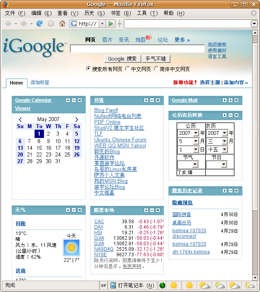Click the green status circle icon
This screenshot has width=260, height=292.
162,285
